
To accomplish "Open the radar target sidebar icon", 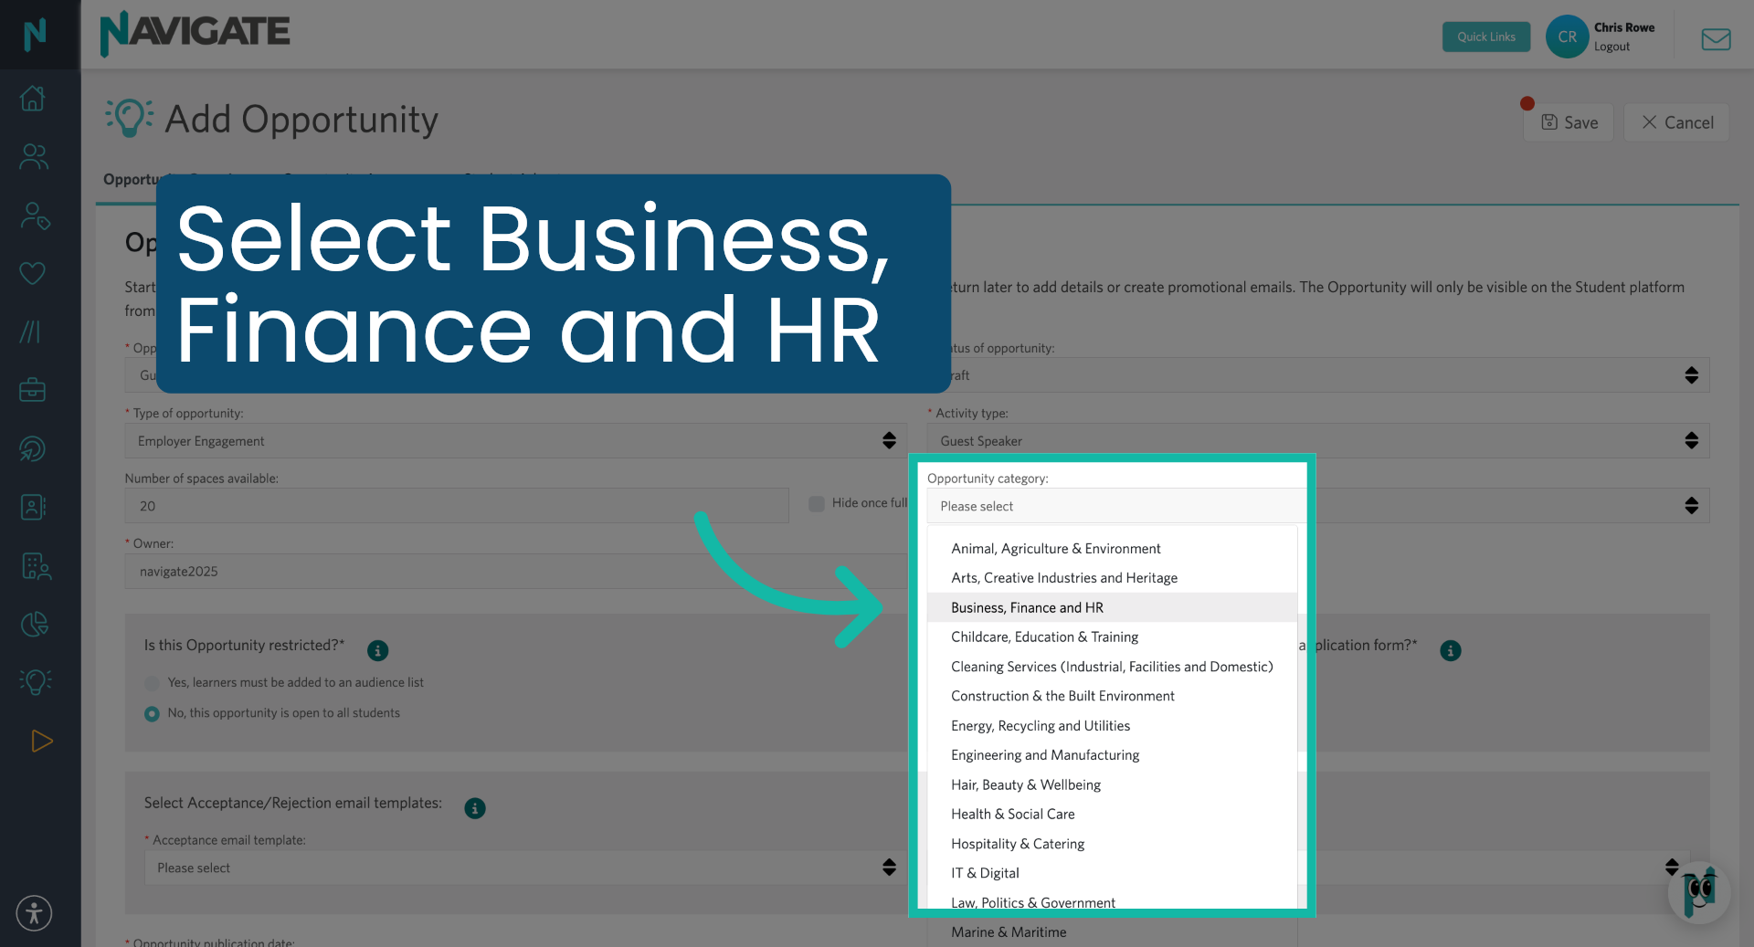I will [x=33, y=448].
